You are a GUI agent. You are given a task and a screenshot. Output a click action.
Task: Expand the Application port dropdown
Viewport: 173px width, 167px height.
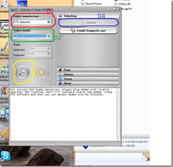(49, 49)
